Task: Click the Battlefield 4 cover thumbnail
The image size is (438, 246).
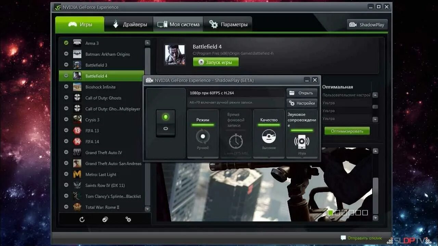Action: [175, 55]
